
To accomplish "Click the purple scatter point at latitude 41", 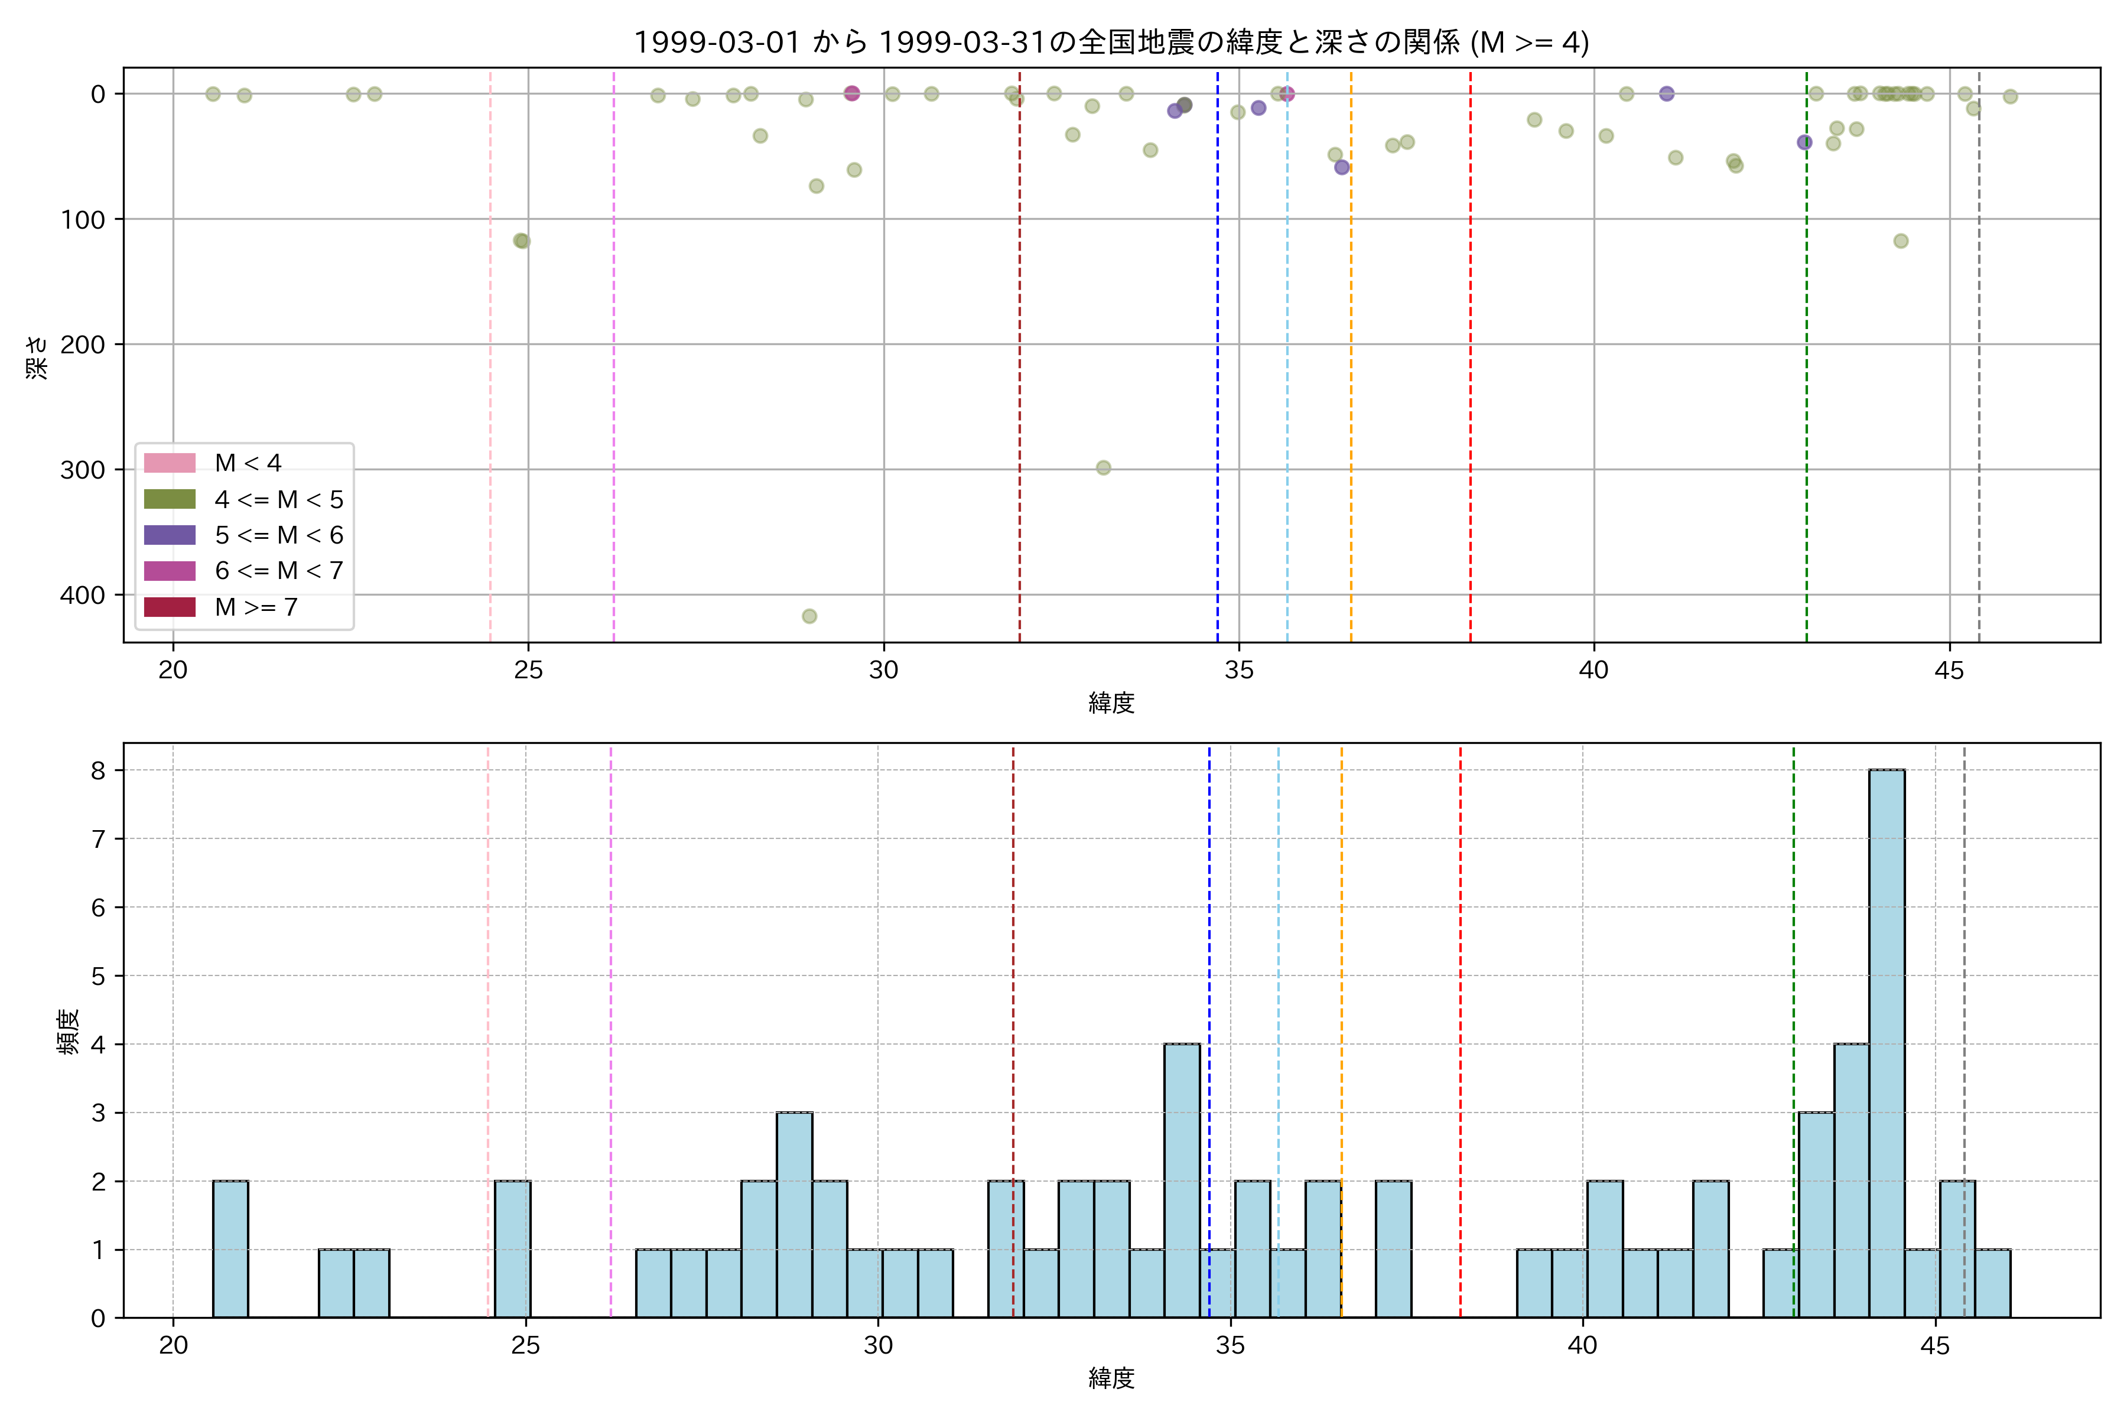I will coord(1667,93).
